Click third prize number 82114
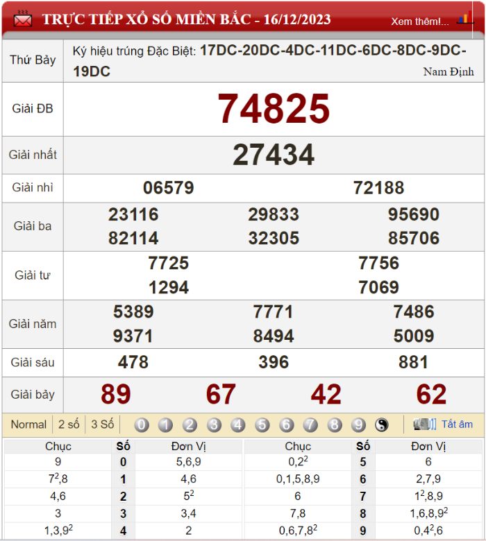The image size is (486, 541). click(x=133, y=239)
